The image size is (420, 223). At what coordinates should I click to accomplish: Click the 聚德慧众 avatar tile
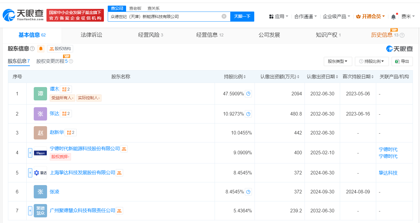[40, 211]
